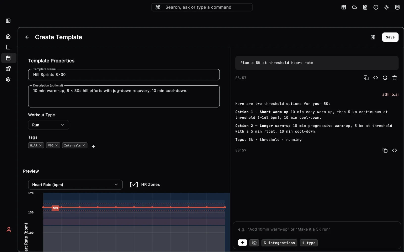404x252 pixels.
Task: Open the 3 integrations selector
Action: coord(279,243)
